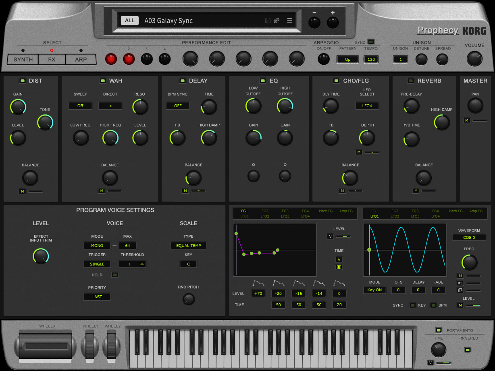Click the V velocity button beside EG LEVEL
The width and height of the screenshot is (495, 371).
click(x=331, y=236)
